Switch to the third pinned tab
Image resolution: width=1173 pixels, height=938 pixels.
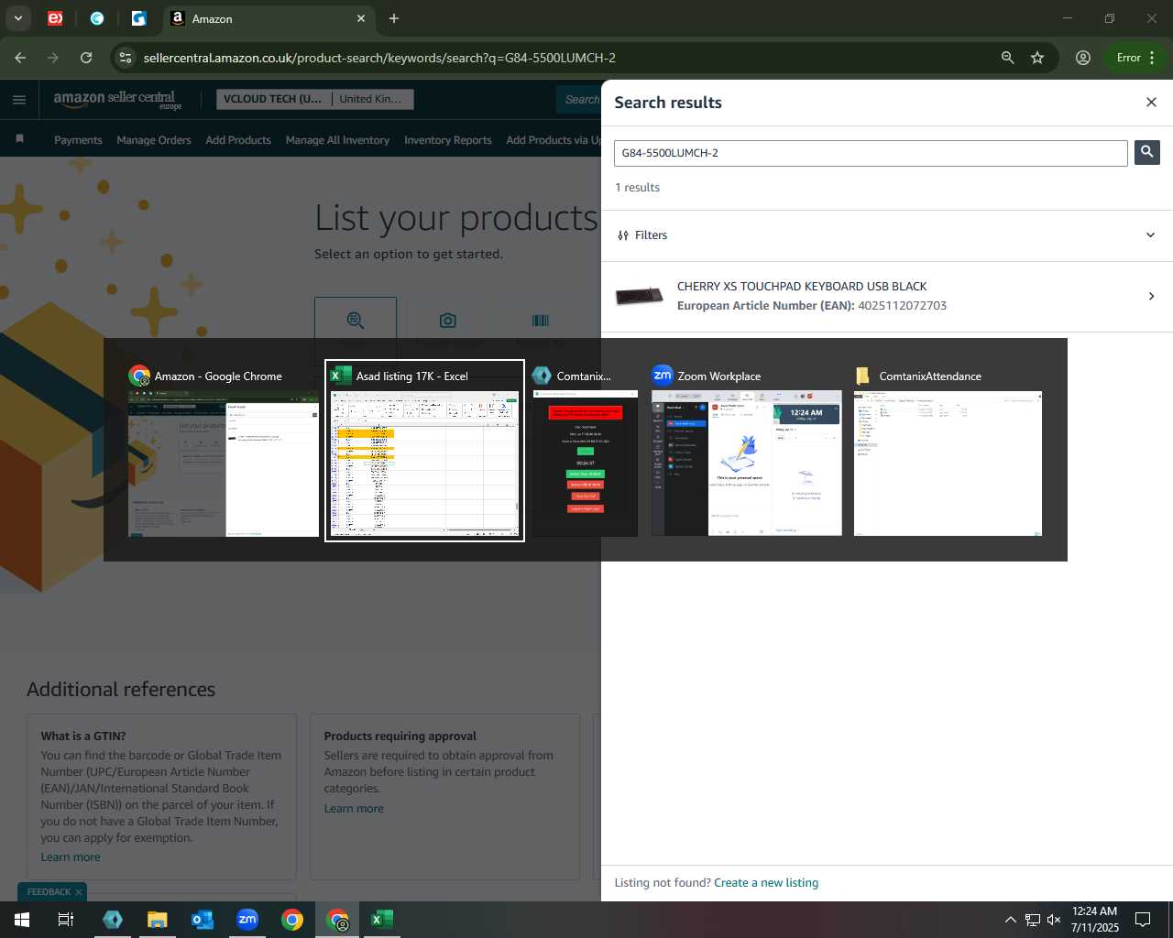pos(139,18)
